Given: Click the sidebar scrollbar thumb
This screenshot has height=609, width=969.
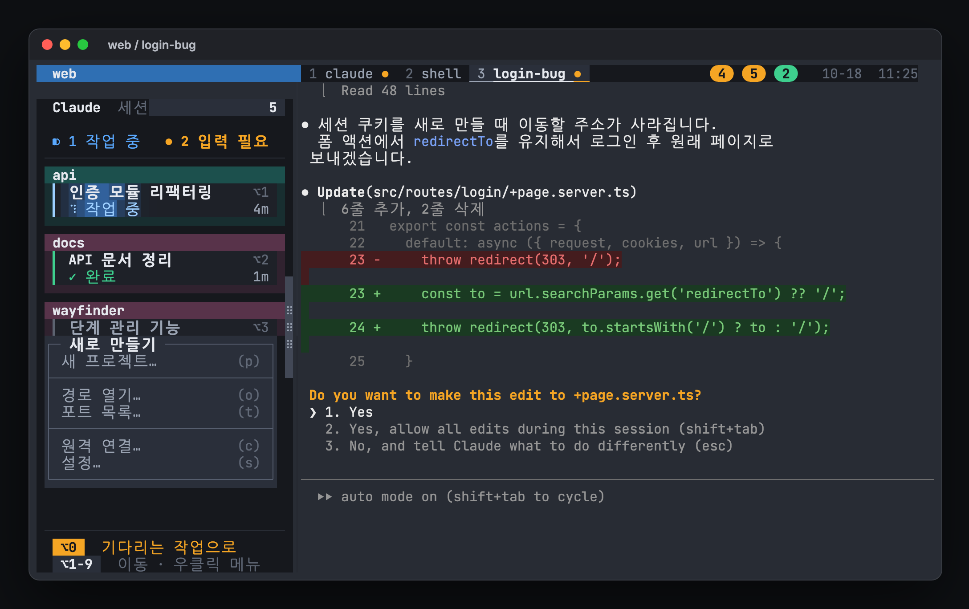Looking at the screenshot, I should click(289, 327).
